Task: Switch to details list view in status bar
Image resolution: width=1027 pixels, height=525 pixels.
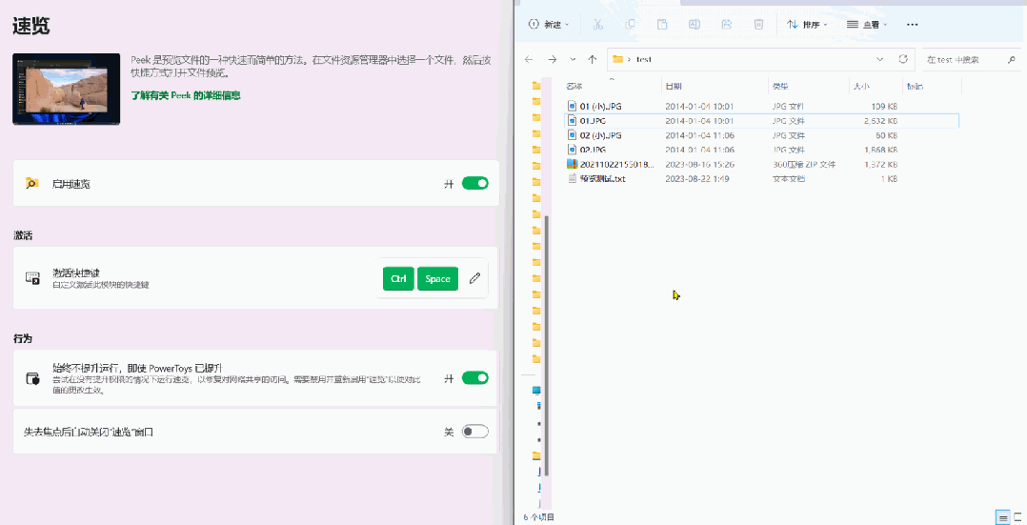Action: (x=1003, y=517)
